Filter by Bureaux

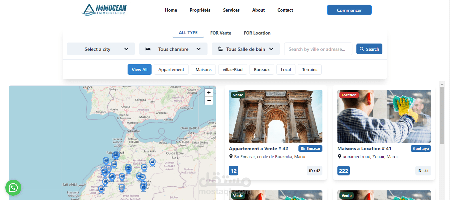[x=262, y=69]
